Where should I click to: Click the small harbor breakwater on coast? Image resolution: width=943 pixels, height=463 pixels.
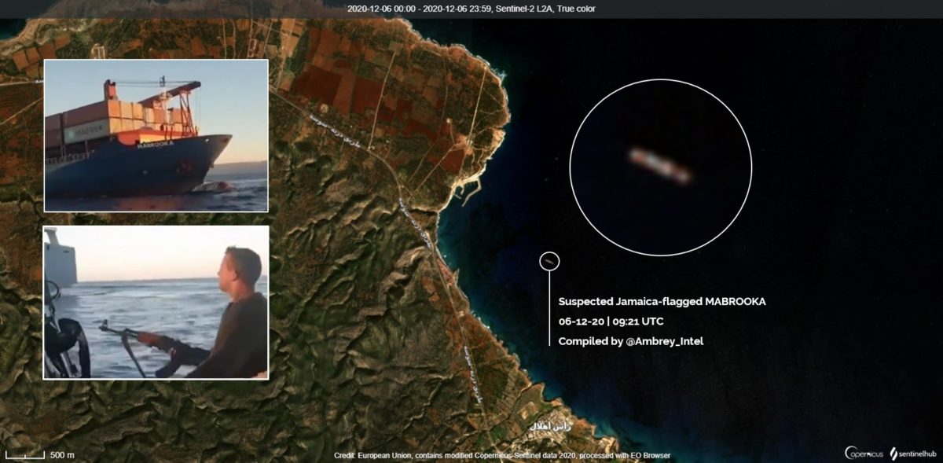click(476, 188)
